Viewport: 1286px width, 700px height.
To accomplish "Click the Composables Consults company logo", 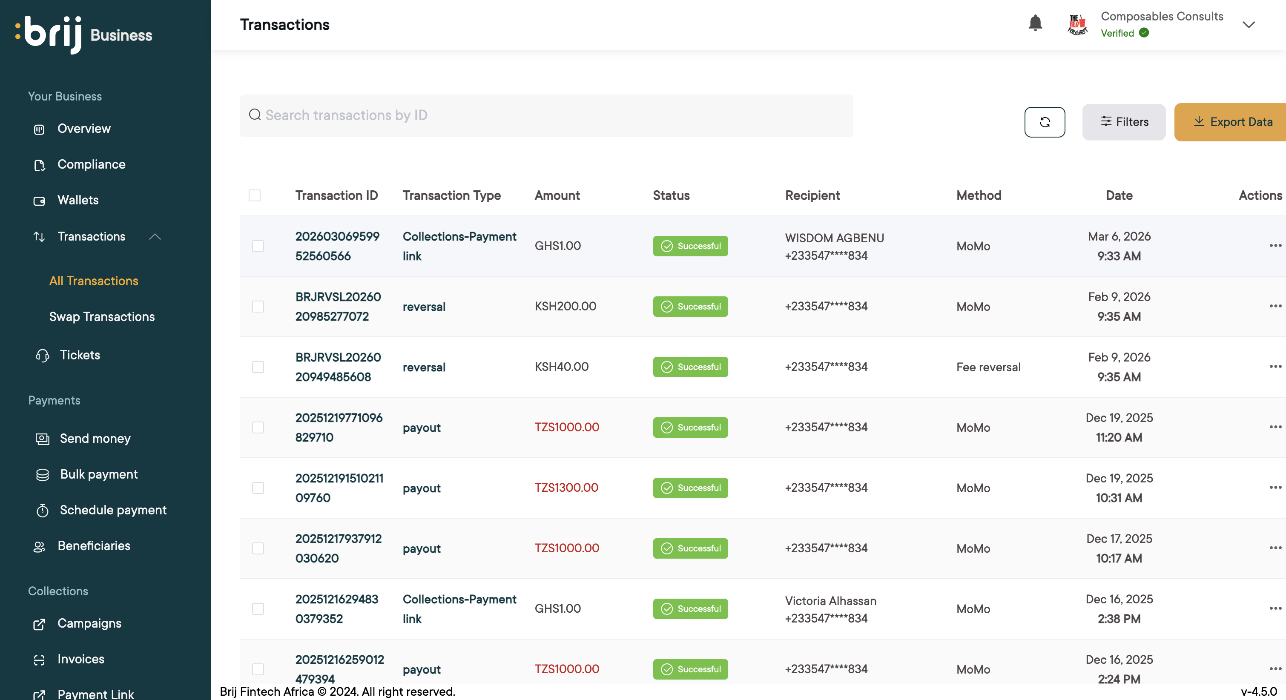I will pos(1077,24).
